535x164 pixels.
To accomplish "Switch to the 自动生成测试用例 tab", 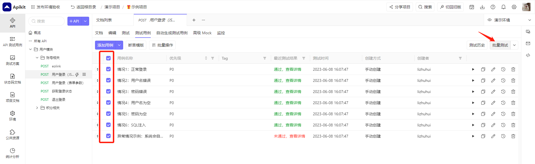I will [172, 33].
